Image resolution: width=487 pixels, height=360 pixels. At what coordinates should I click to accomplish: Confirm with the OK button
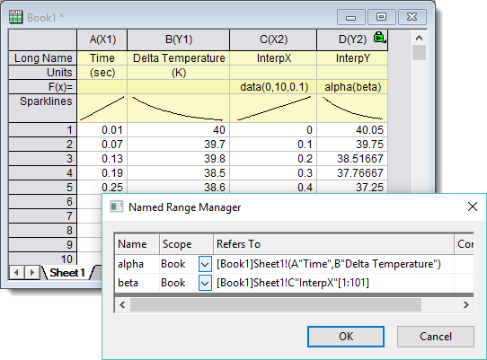coord(346,337)
